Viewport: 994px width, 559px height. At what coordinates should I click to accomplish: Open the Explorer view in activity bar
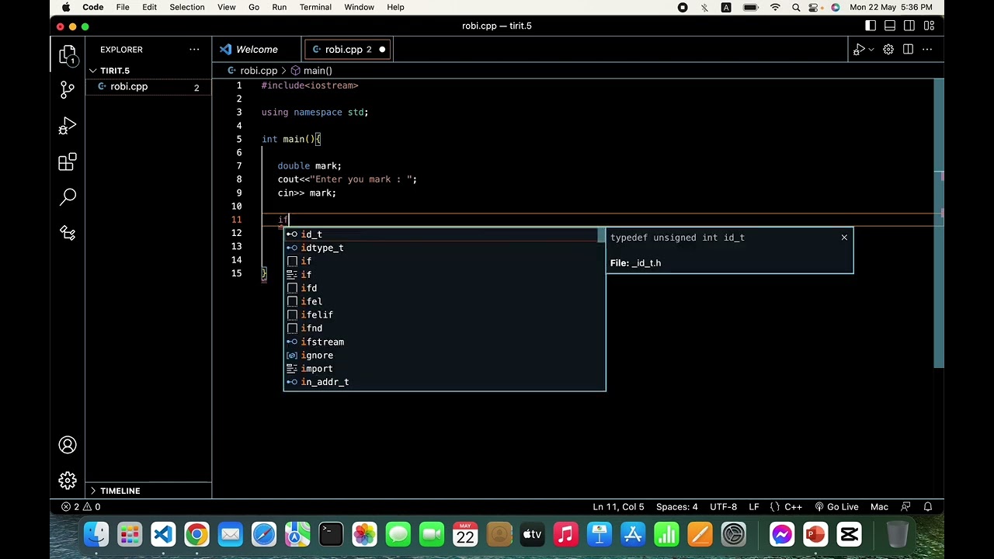click(68, 55)
